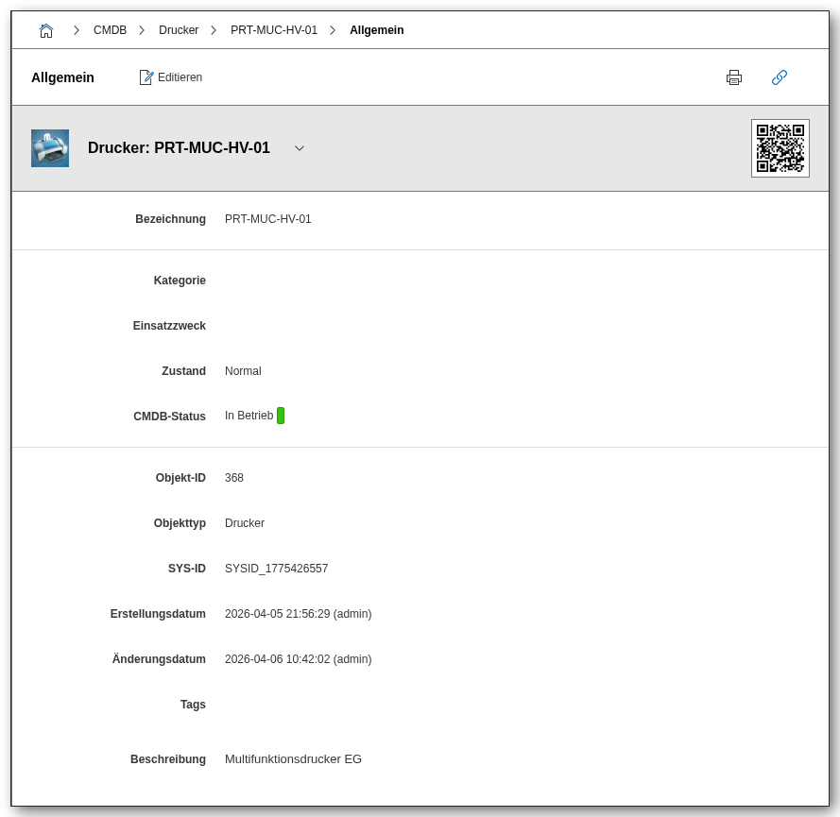The height and width of the screenshot is (817, 840).
Task: Open the QR code of the object
Action: tap(780, 148)
